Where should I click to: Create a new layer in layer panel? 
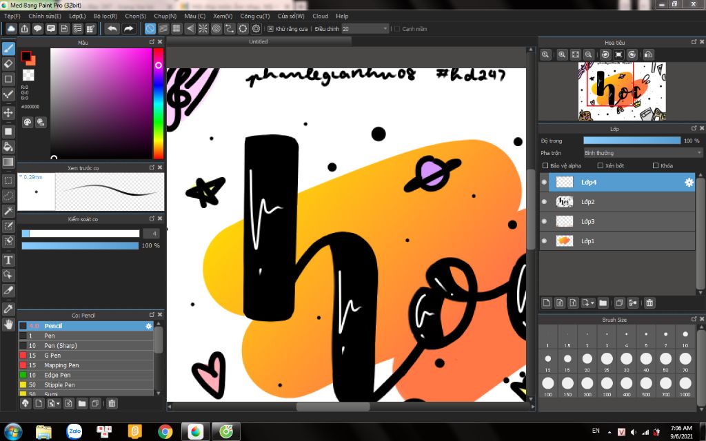click(x=547, y=303)
